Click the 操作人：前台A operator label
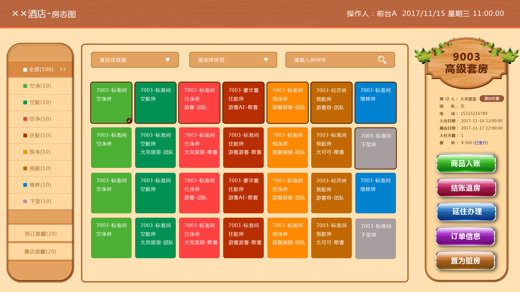Viewport: 520px width, 292px height. pyautogui.click(x=372, y=14)
